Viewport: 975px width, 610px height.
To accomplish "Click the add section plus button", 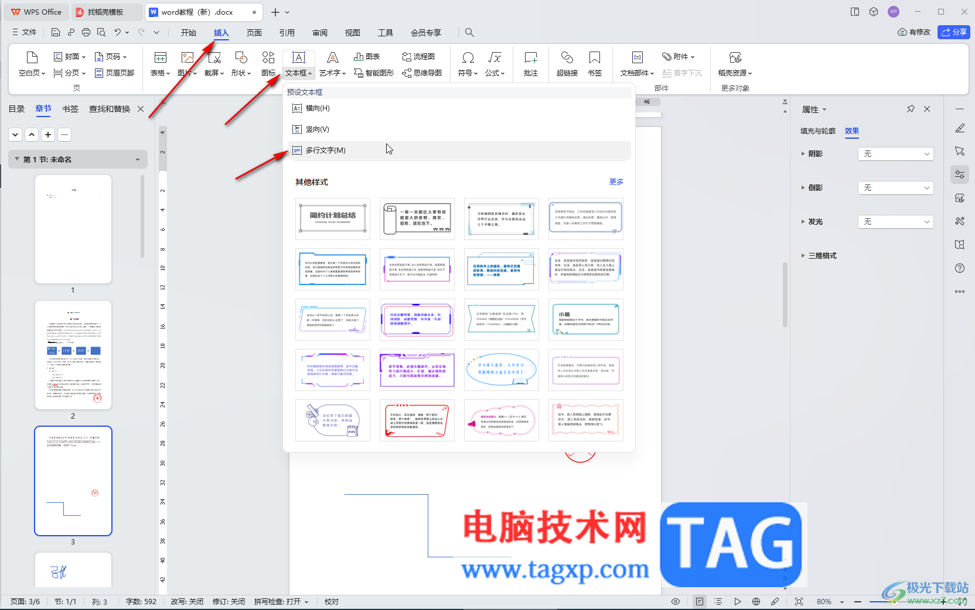I will point(48,135).
